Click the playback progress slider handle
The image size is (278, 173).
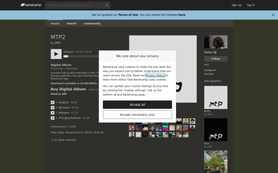click(66, 56)
